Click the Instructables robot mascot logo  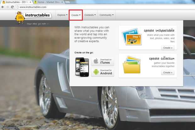[x=20, y=18]
